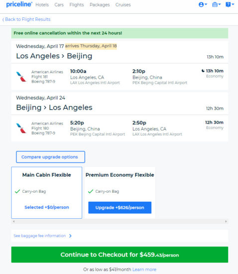Go Back to Flight Results
The image size is (238, 274).
(x=26, y=19)
